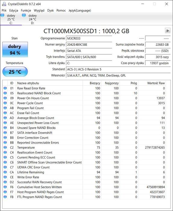173x211 pixels.
Task: Switch to drive D: tab at 24 °C
Action: [32, 19]
